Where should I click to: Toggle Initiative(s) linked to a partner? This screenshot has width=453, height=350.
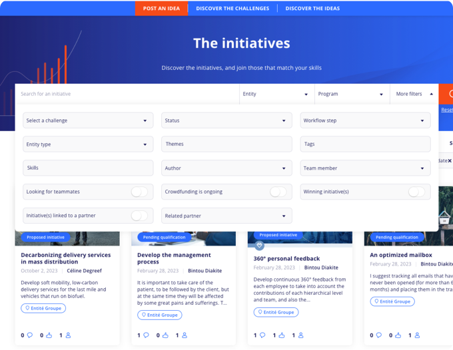point(139,216)
